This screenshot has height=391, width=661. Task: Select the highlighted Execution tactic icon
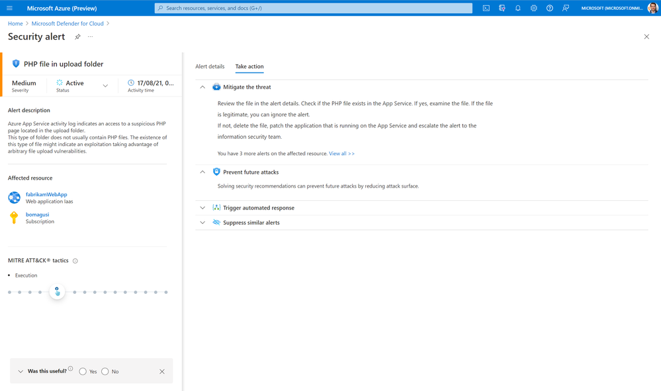(57, 292)
